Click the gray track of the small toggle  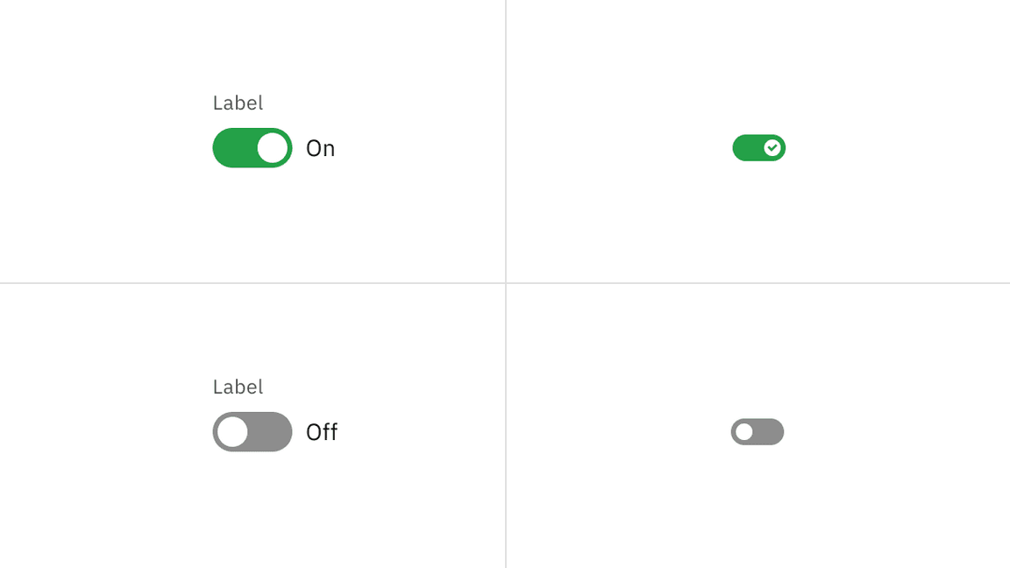769,432
